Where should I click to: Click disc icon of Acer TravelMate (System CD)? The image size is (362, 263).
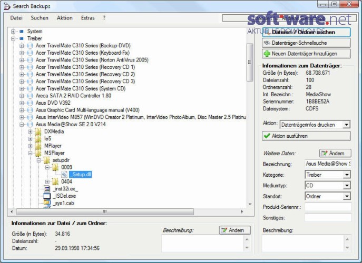point(30,88)
